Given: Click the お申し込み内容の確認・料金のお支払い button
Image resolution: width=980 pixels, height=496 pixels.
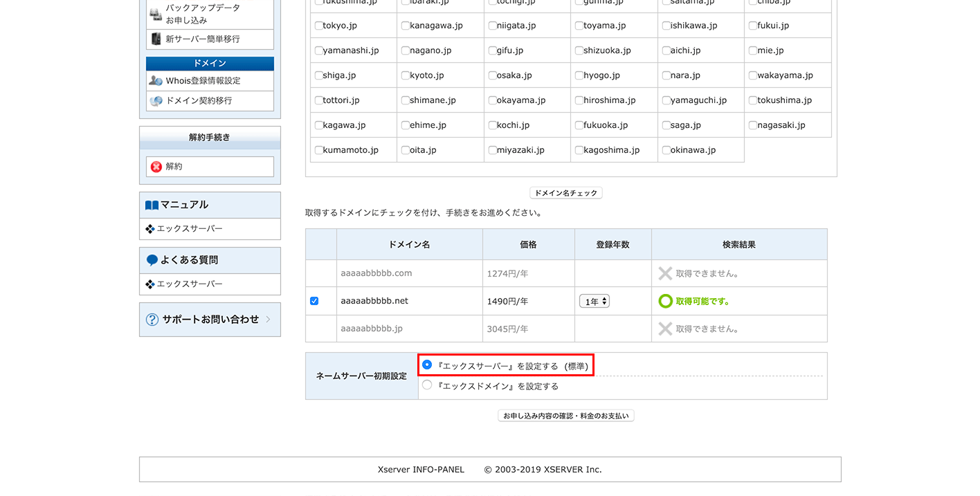Looking at the screenshot, I should tap(566, 416).
